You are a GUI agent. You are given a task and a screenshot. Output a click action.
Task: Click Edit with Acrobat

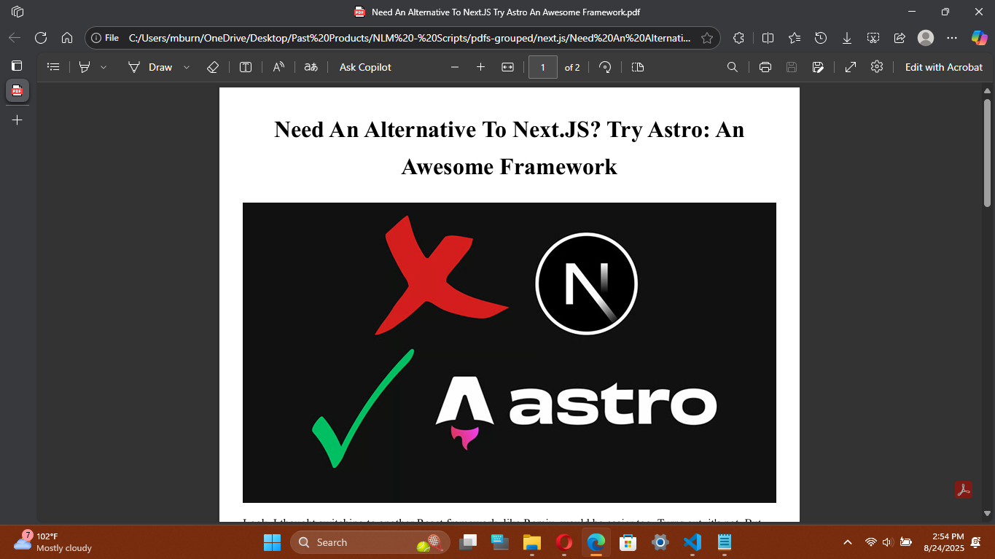(943, 67)
